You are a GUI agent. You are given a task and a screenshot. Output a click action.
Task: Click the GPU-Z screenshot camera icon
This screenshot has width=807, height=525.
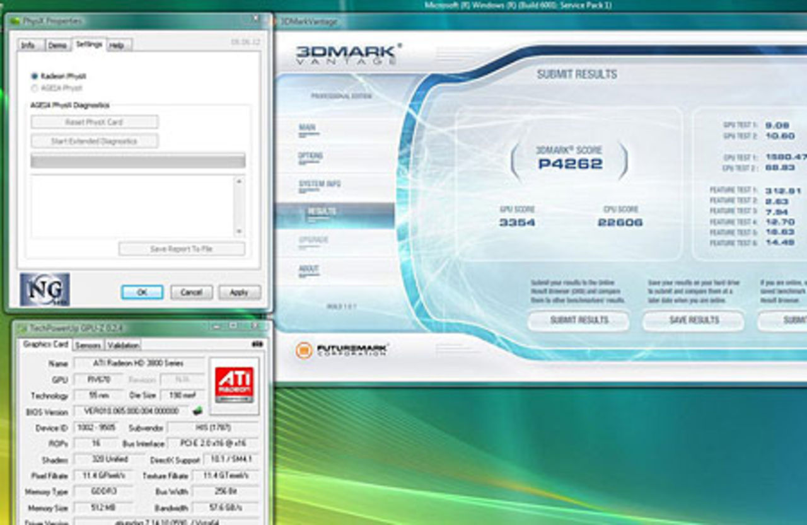(257, 344)
